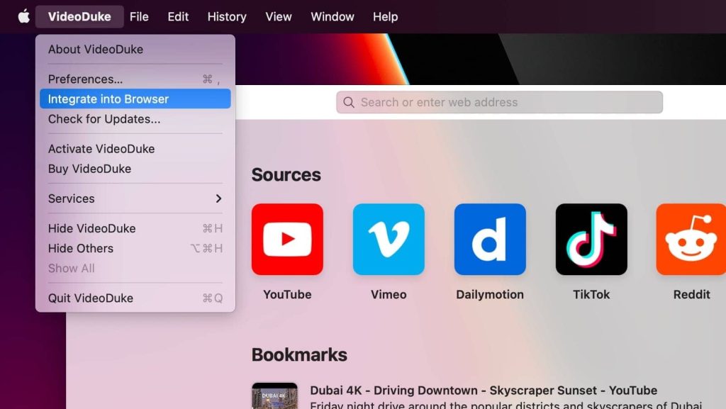Open the Dailymotion source icon
Viewport: 726px width, 409px height.
pyautogui.click(x=490, y=239)
